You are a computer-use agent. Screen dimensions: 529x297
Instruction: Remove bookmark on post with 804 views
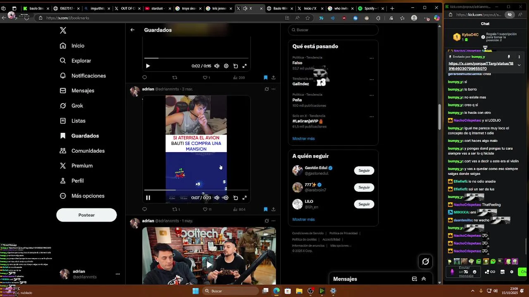[x=265, y=209]
